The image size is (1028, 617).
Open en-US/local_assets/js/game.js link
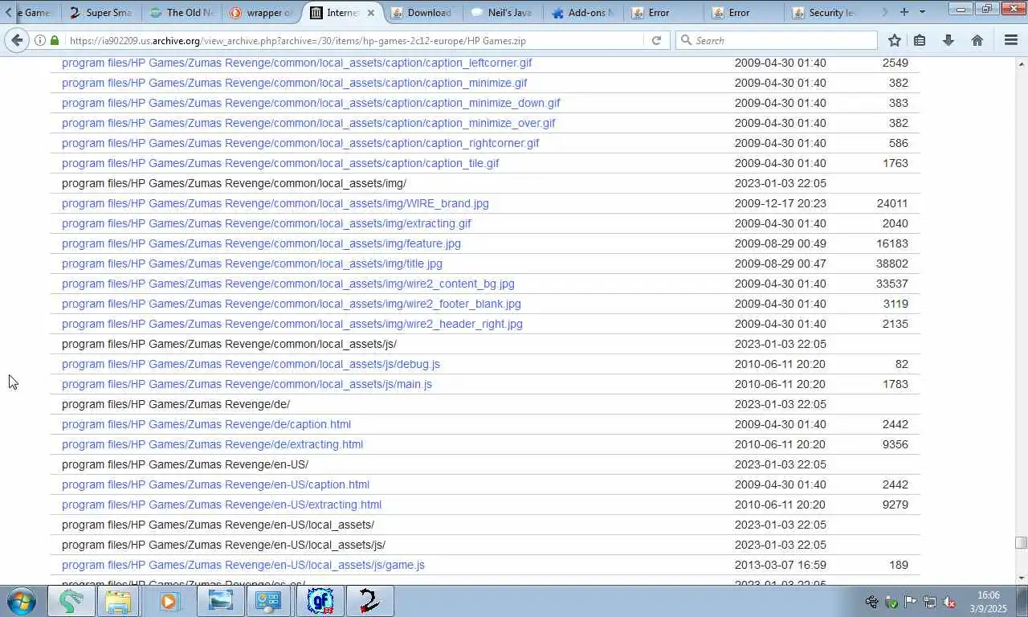click(x=243, y=565)
